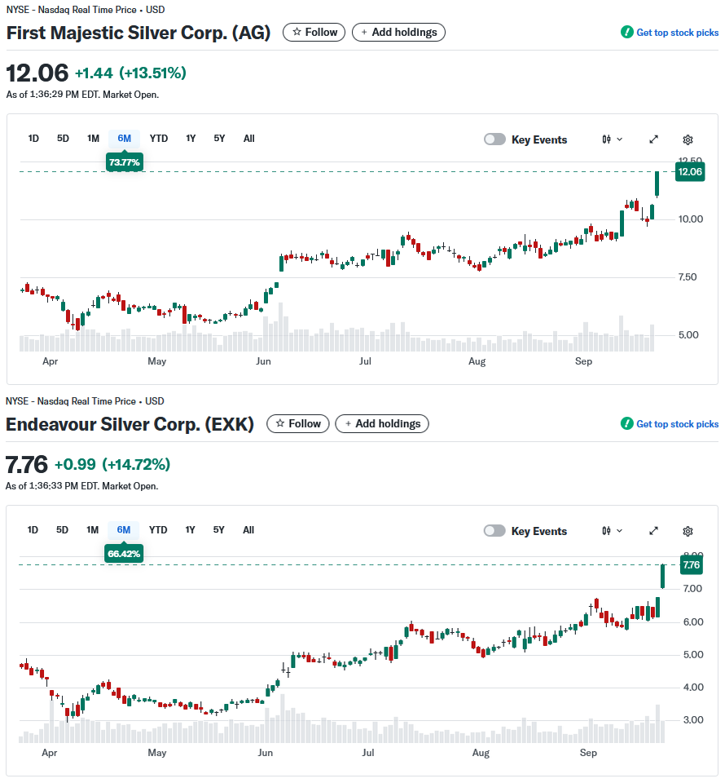Click the green top stock picks icon near AG
Image resolution: width=725 pixels, height=783 pixels.
tap(626, 33)
